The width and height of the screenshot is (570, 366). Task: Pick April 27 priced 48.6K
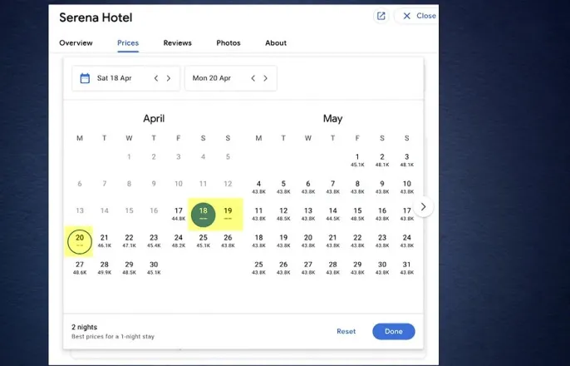point(80,268)
